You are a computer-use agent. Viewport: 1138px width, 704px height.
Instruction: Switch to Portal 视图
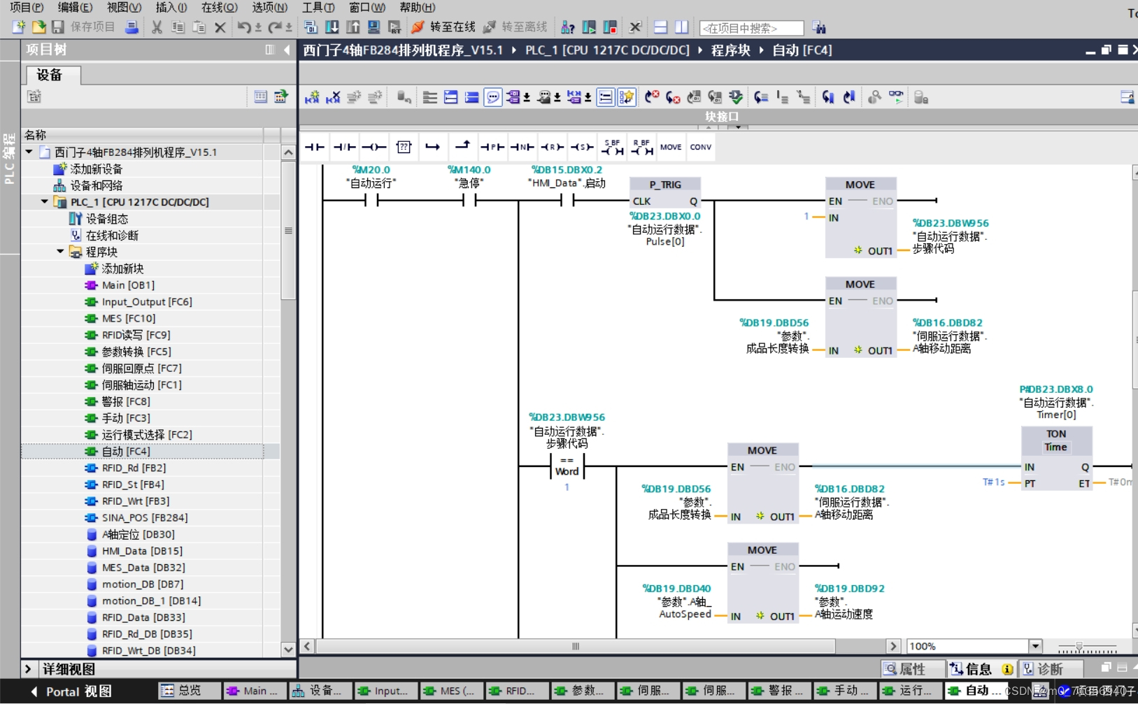71,691
